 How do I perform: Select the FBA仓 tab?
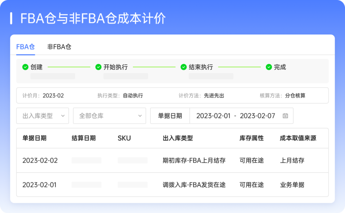pos(25,46)
